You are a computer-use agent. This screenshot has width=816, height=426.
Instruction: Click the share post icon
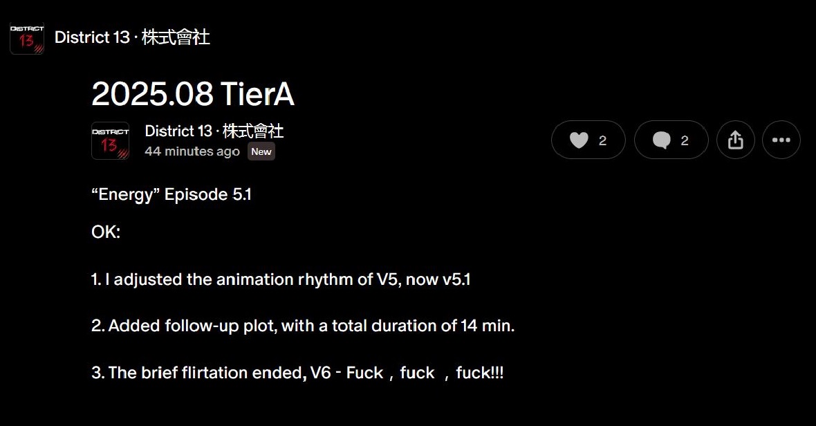pyautogui.click(x=736, y=140)
